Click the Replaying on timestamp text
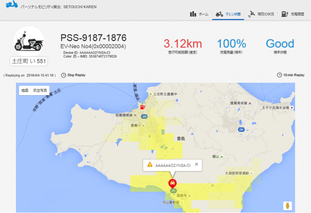311x213 pixels. pyautogui.click(x=30, y=75)
